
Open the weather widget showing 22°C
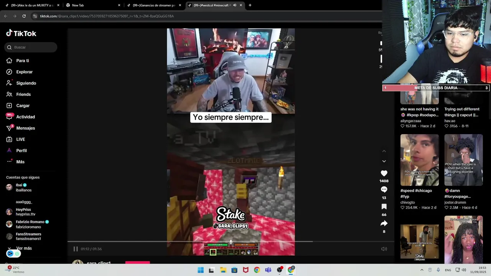tap(15, 270)
